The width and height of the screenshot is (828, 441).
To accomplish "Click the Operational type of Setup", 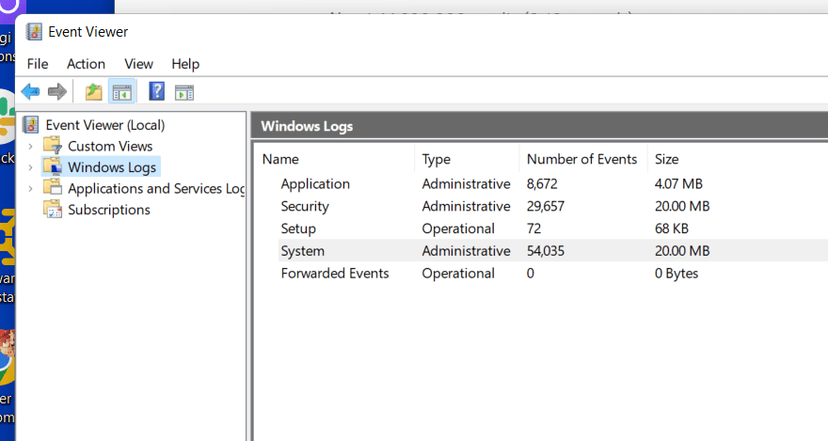I will pos(458,228).
